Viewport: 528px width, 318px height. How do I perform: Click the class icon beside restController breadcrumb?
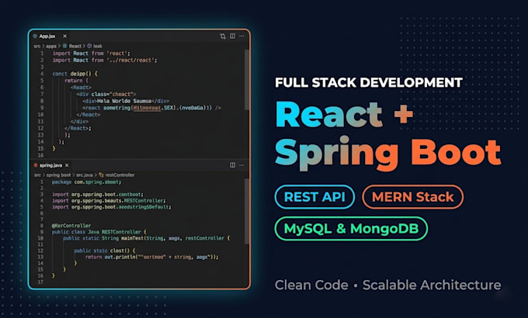[x=101, y=175]
